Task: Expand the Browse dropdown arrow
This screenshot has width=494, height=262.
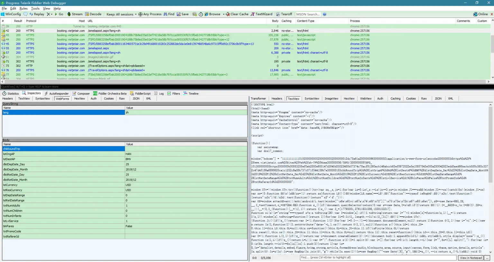Action: click(224, 14)
